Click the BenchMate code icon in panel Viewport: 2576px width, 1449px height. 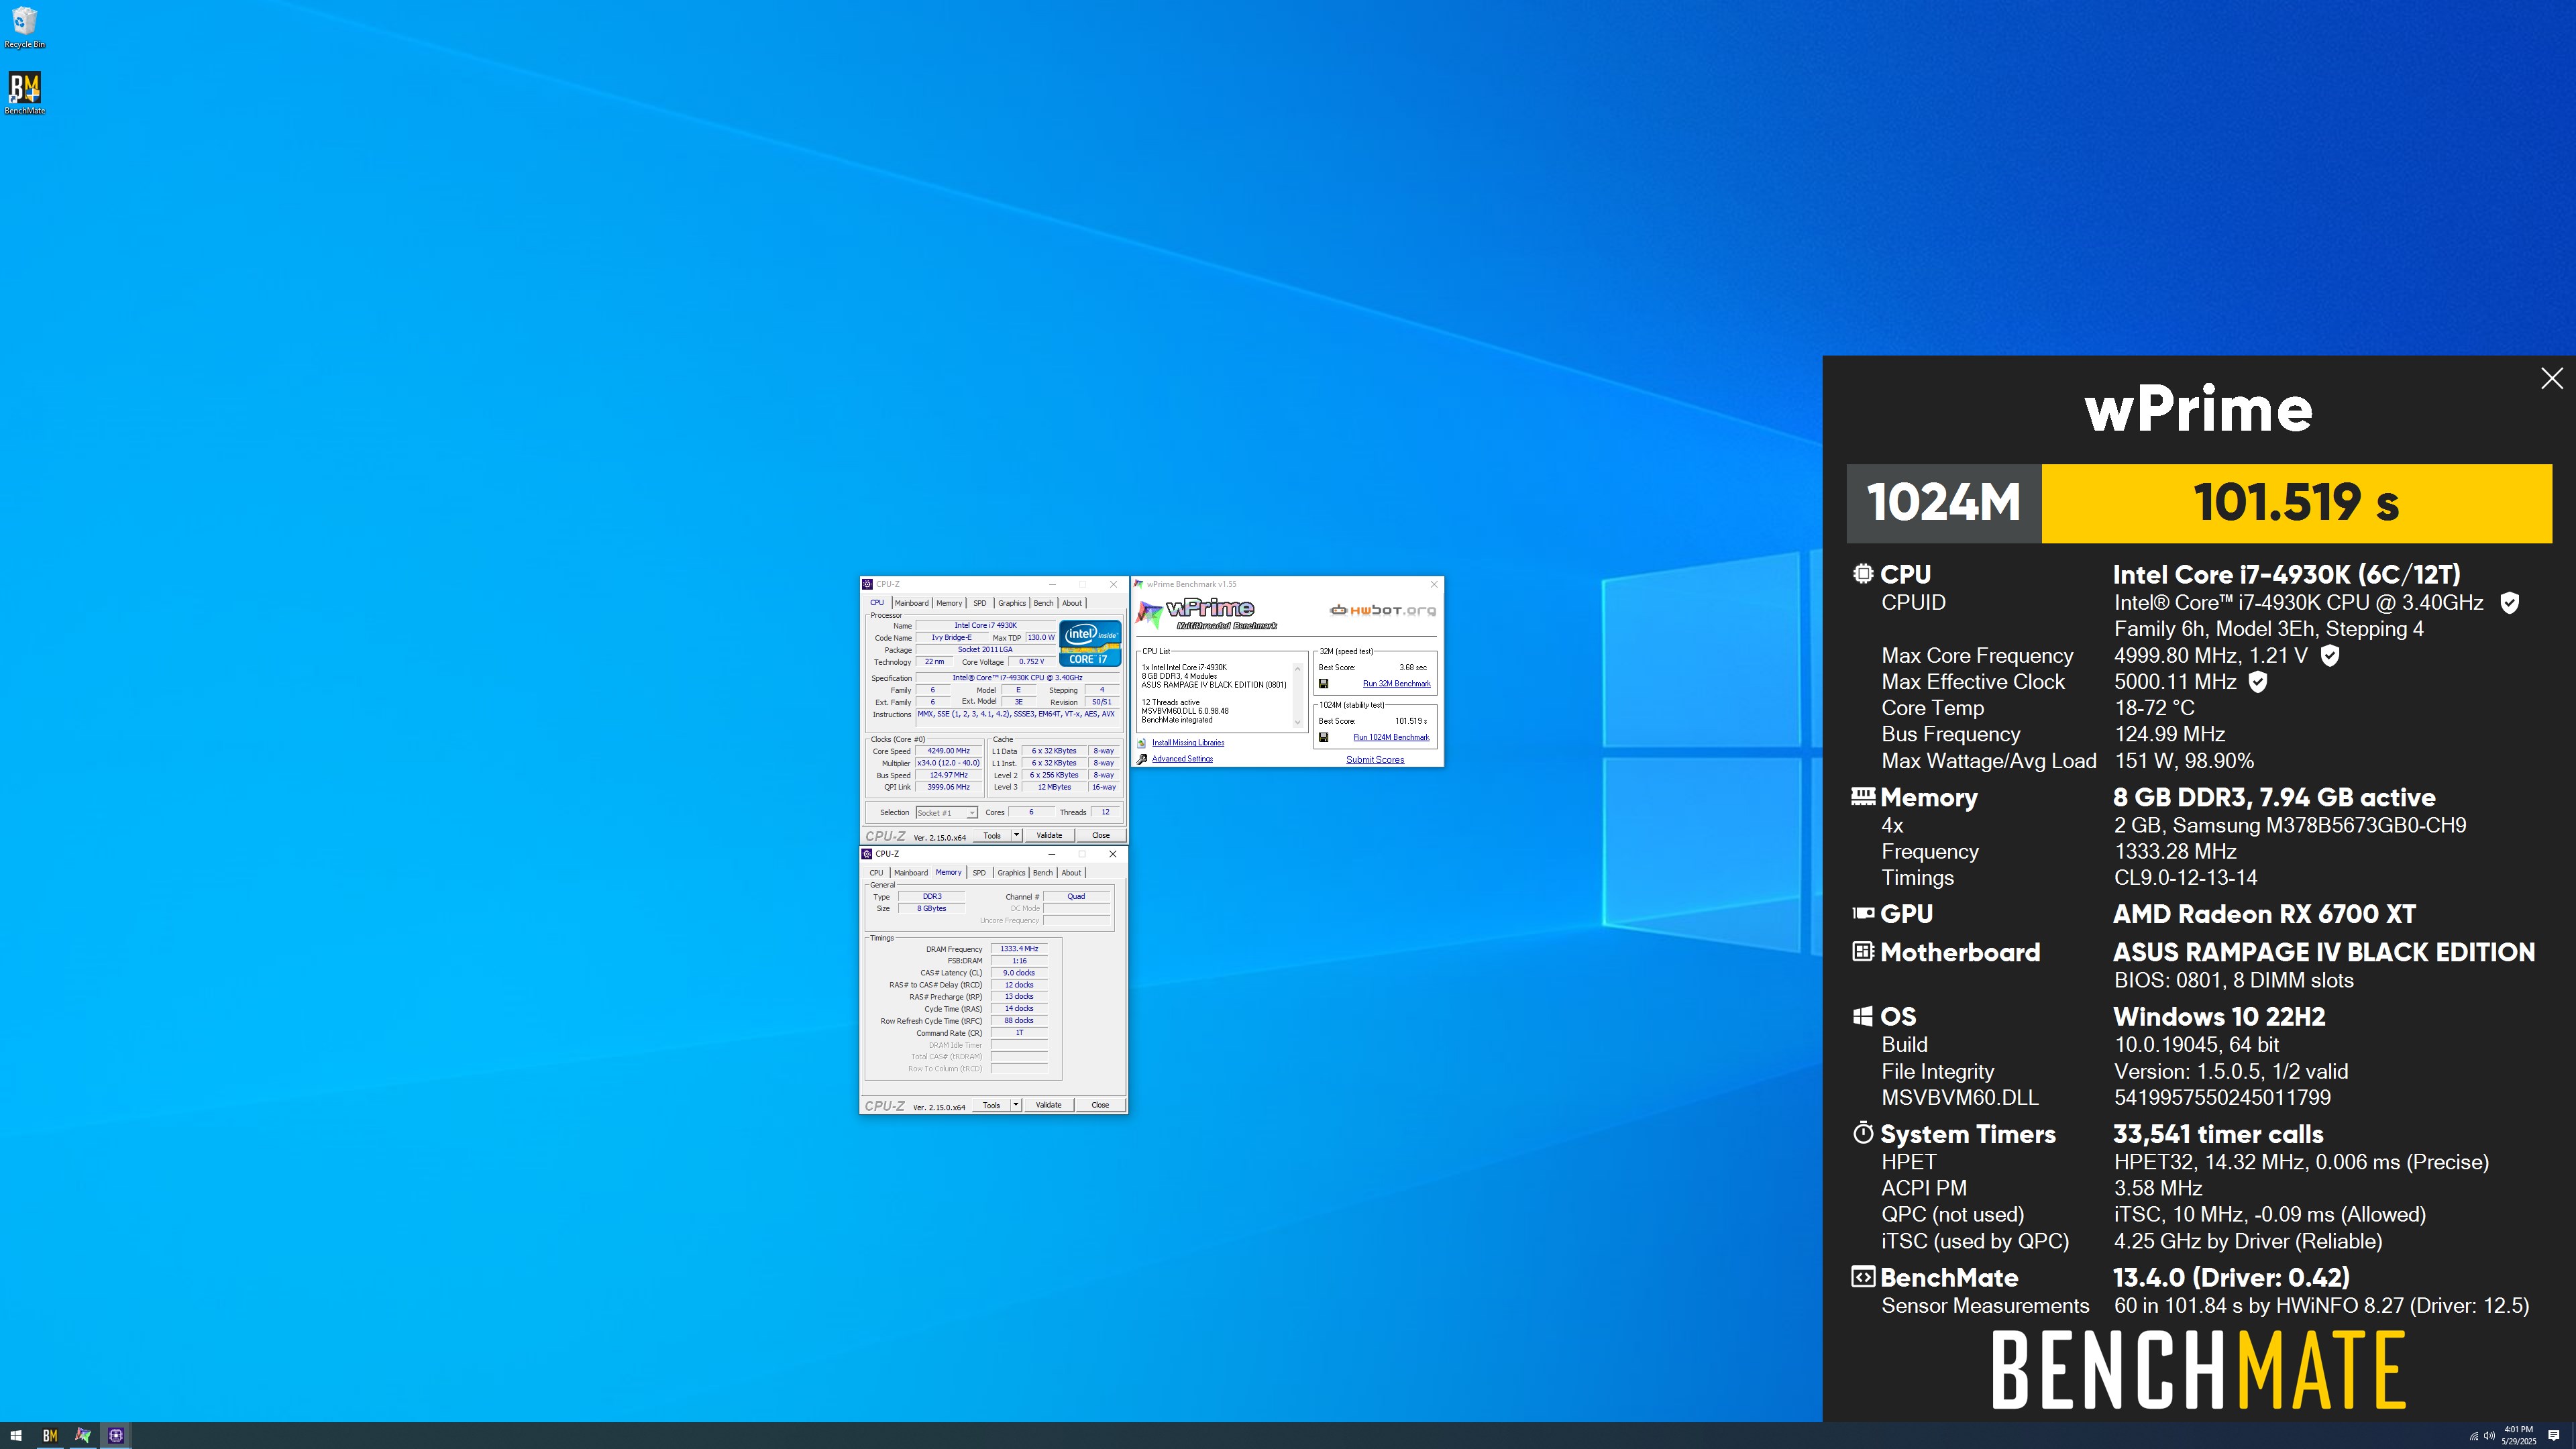click(x=1862, y=1277)
